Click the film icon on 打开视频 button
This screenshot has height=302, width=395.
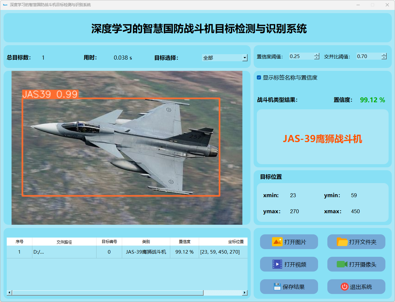click(277, 264)
